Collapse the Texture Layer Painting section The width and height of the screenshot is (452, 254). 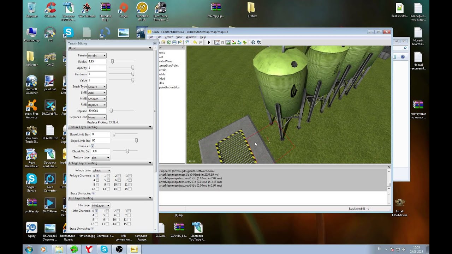tap(150, 127)
